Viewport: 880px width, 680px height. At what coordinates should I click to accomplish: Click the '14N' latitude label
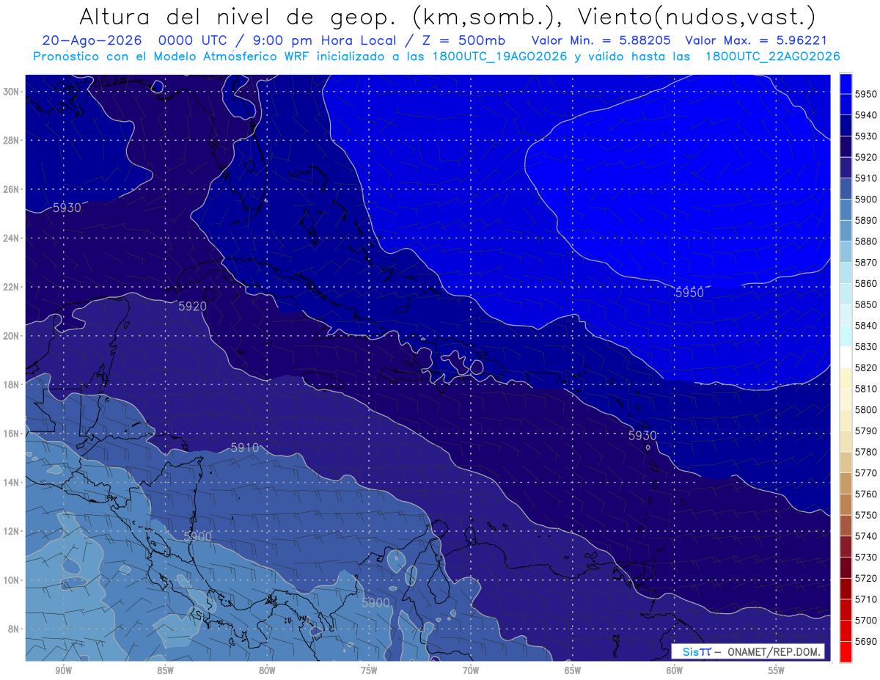click(x=10, y=482)
